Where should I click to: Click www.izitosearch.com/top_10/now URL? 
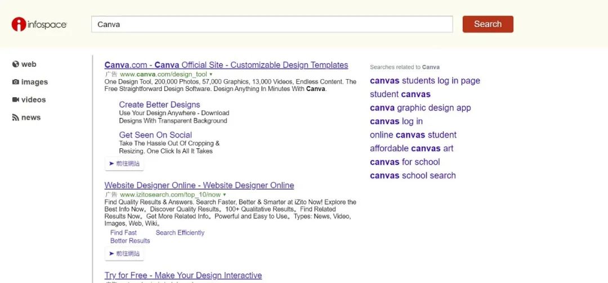coord(170,194)
